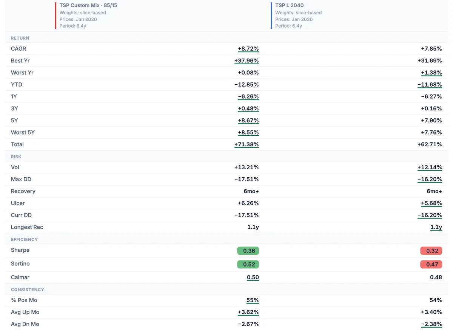Image resolution: width=453 pixels, height=330 pixels.
Task: Select the Vol value +12.14%
Action: 430,167
